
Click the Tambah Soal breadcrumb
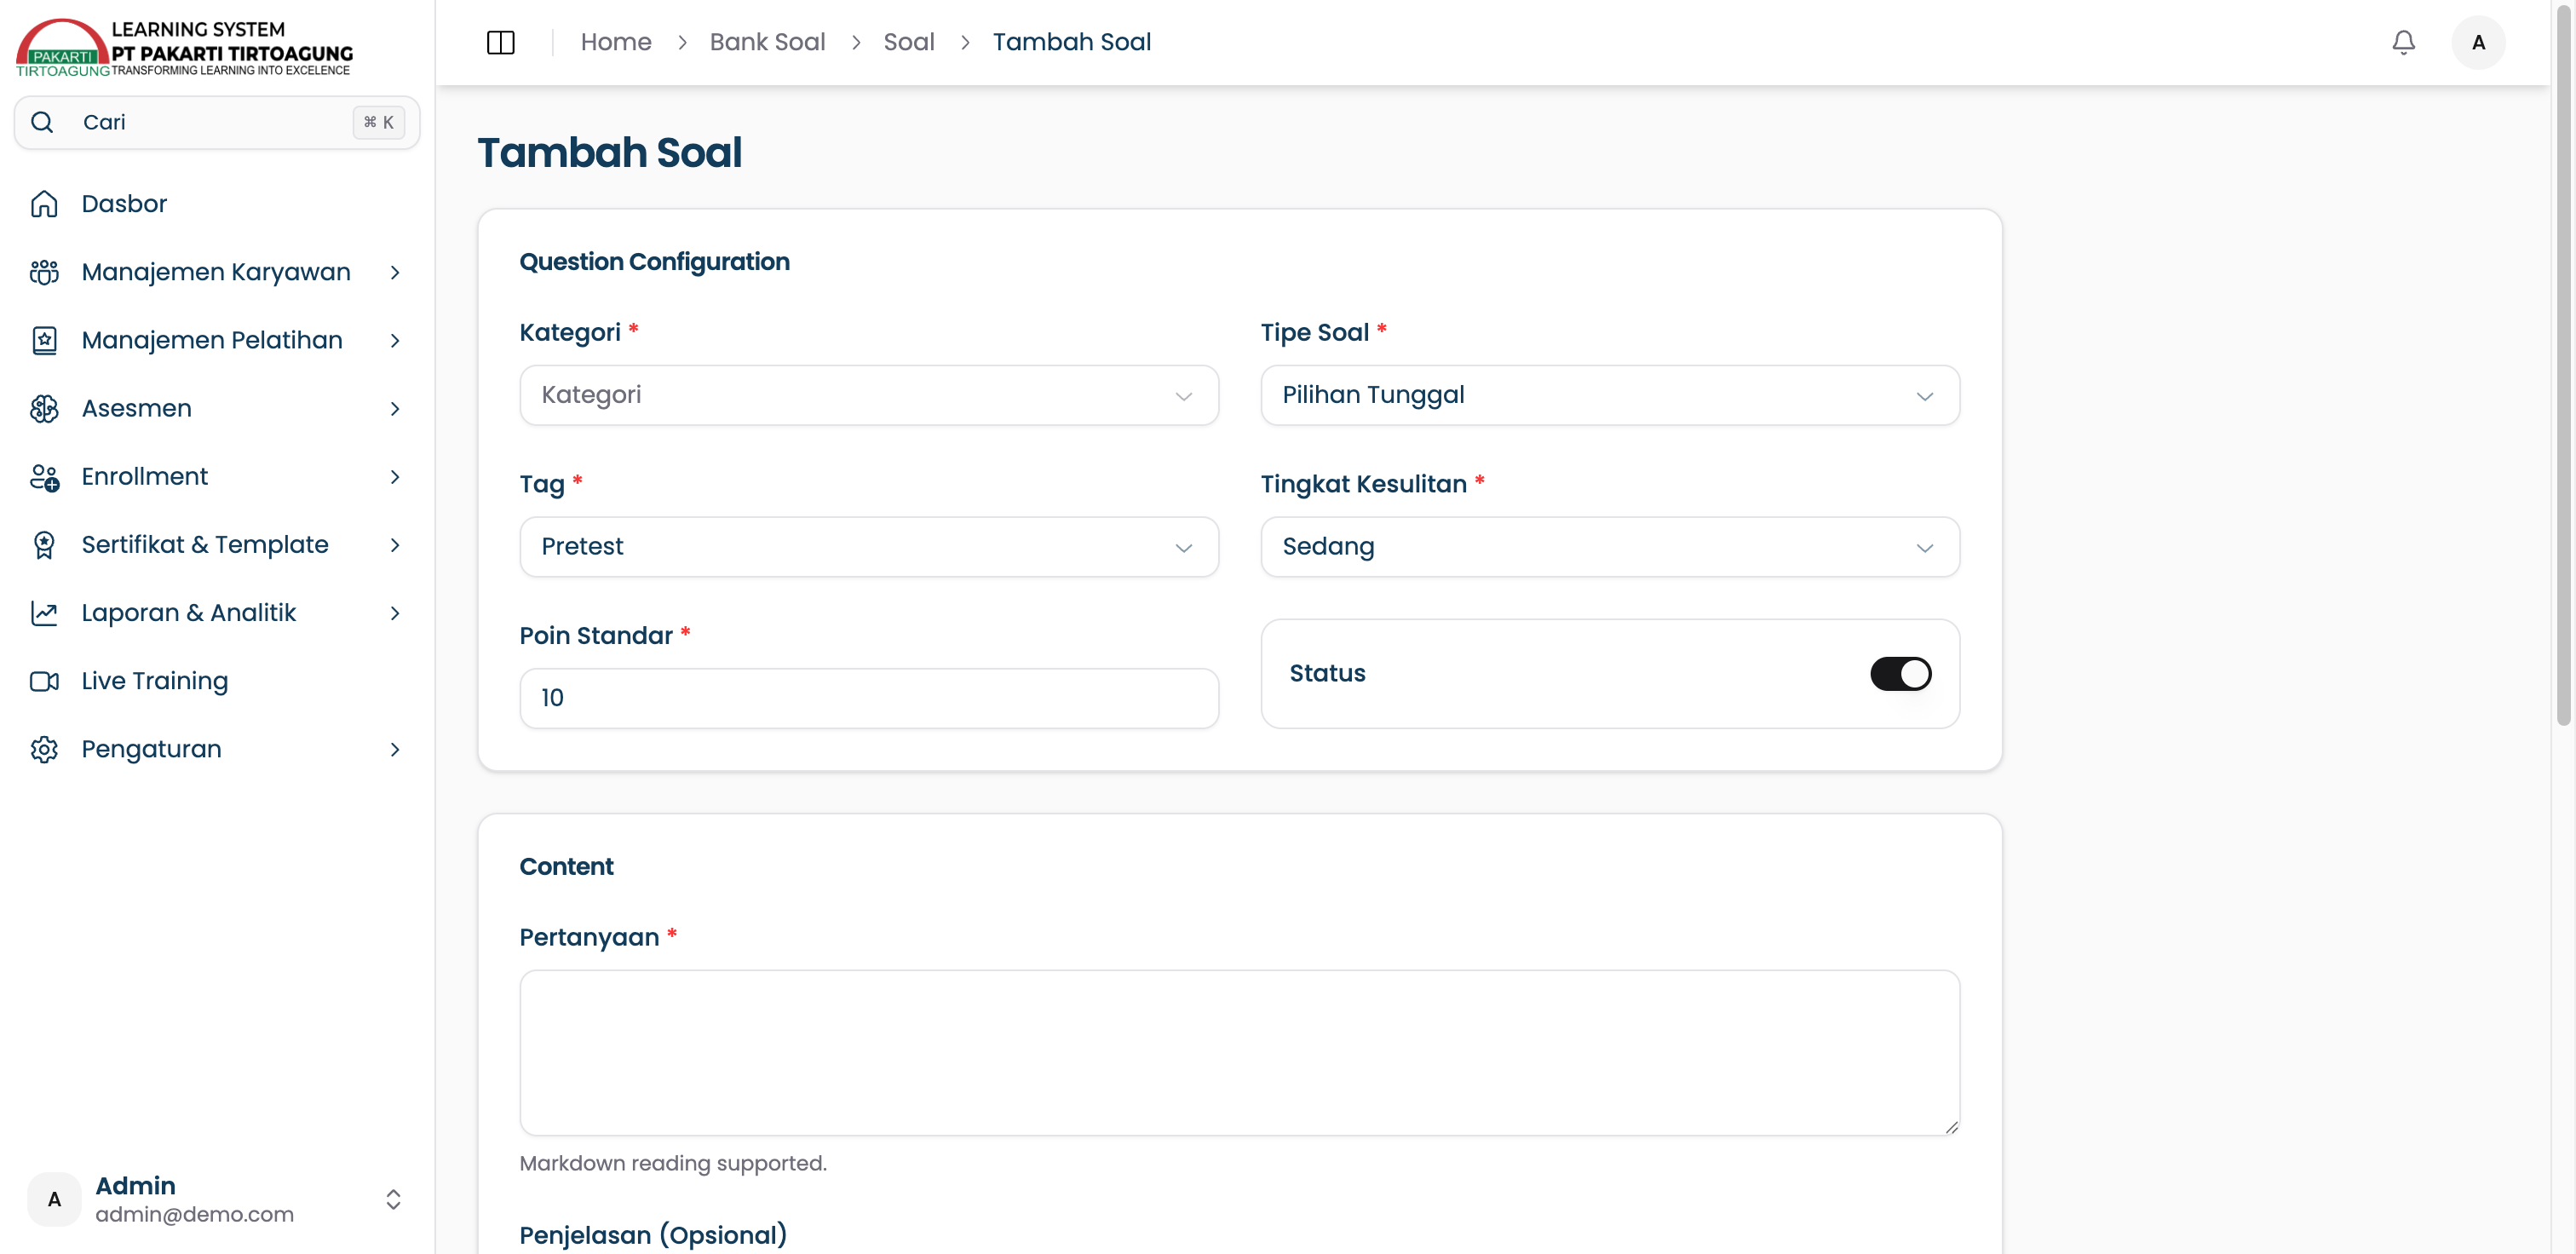coord(1071,42)
